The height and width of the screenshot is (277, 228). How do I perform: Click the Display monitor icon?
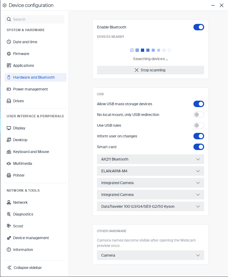9,128
